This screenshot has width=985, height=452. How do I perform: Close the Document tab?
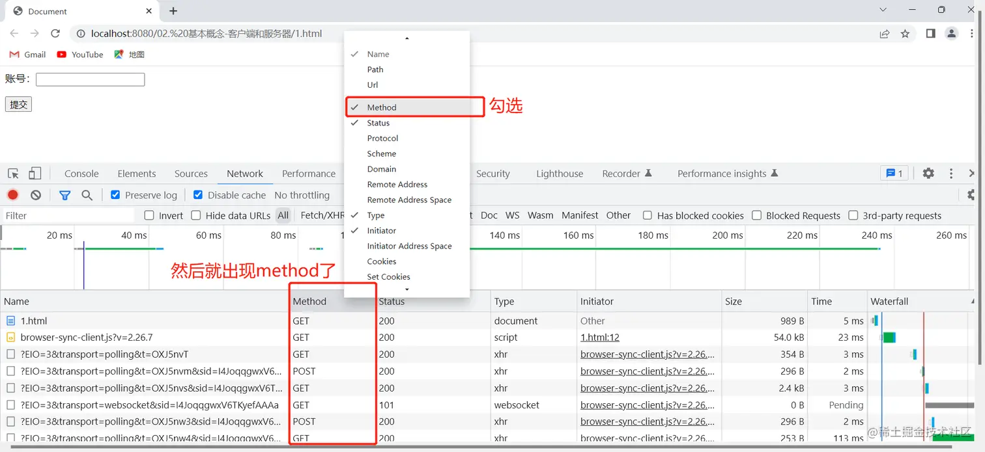[x=149, y=11]
